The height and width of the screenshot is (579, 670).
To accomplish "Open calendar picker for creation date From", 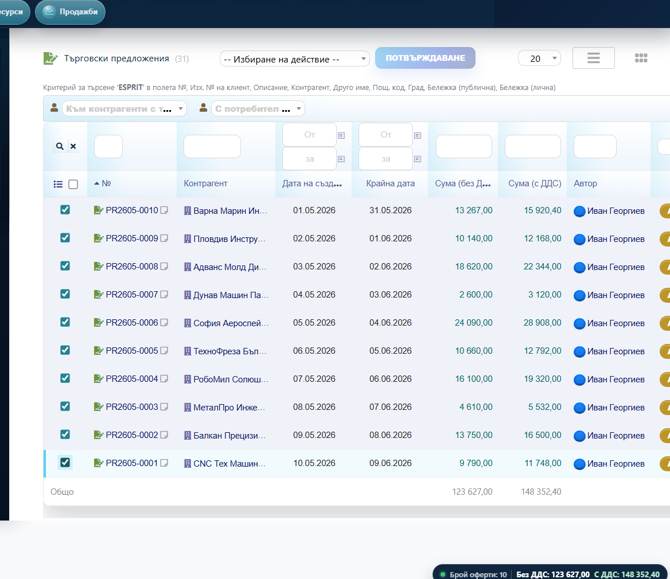I will (341, 135).
